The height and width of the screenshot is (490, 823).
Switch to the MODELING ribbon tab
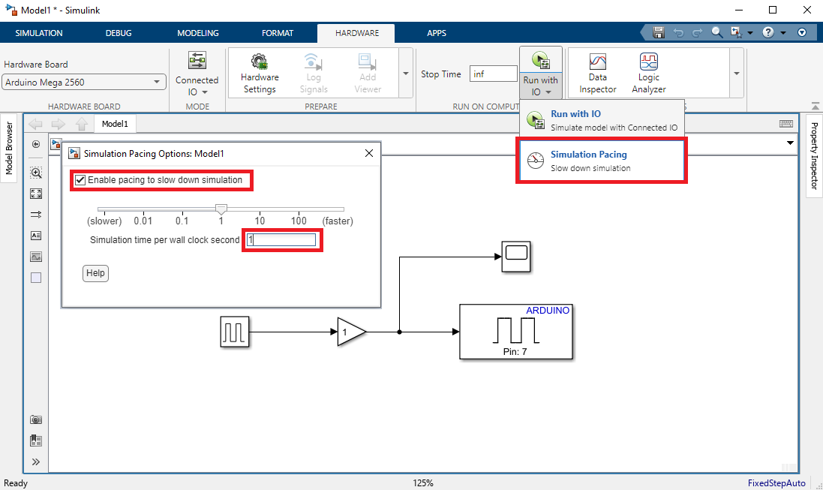pos(198,33)
